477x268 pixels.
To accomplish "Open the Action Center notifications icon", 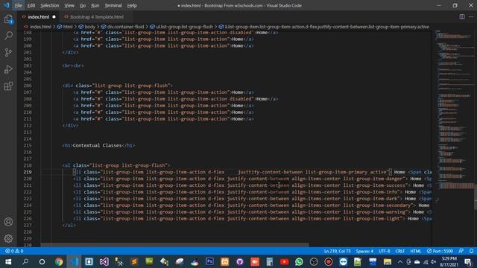I will (x=469, y=261).
